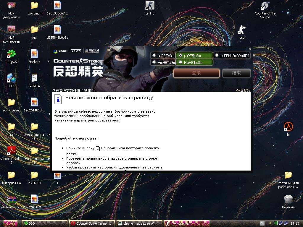Open the Мои документы desktop icon
The width and height of the screenshot is (303, 227).
coord(12,5)
